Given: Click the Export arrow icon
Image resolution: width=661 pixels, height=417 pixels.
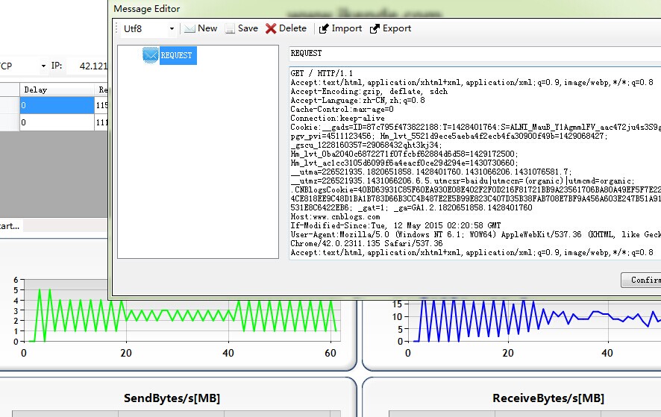Looking at the screenshot, I should click(x=375, y=28).
